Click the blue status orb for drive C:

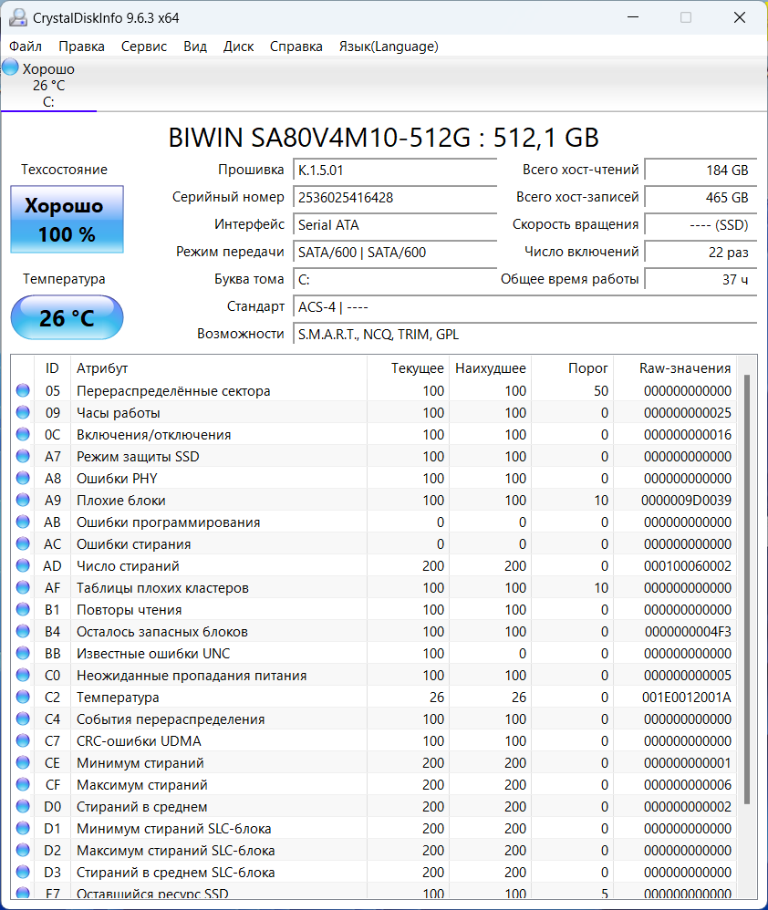tap(10, 67)
